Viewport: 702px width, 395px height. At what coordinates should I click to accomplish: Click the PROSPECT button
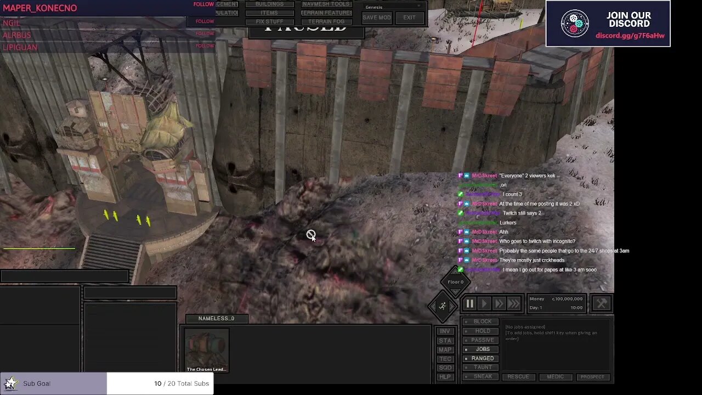coord(592,377)
